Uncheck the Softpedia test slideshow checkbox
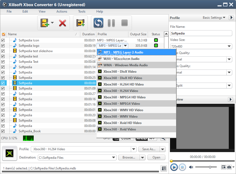The height and width of the screenshot is (174, 236). coord(3,51)
